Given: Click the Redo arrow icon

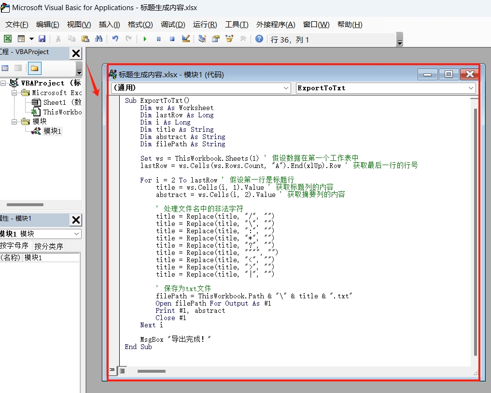Looking at the screenshot, I should tap(129, 39).
